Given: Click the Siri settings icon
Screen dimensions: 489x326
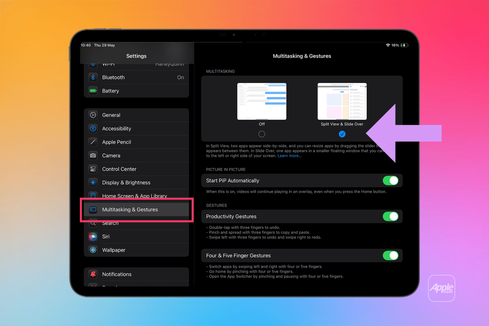Looking at the screenshot, I should click(x=93, y=237).
